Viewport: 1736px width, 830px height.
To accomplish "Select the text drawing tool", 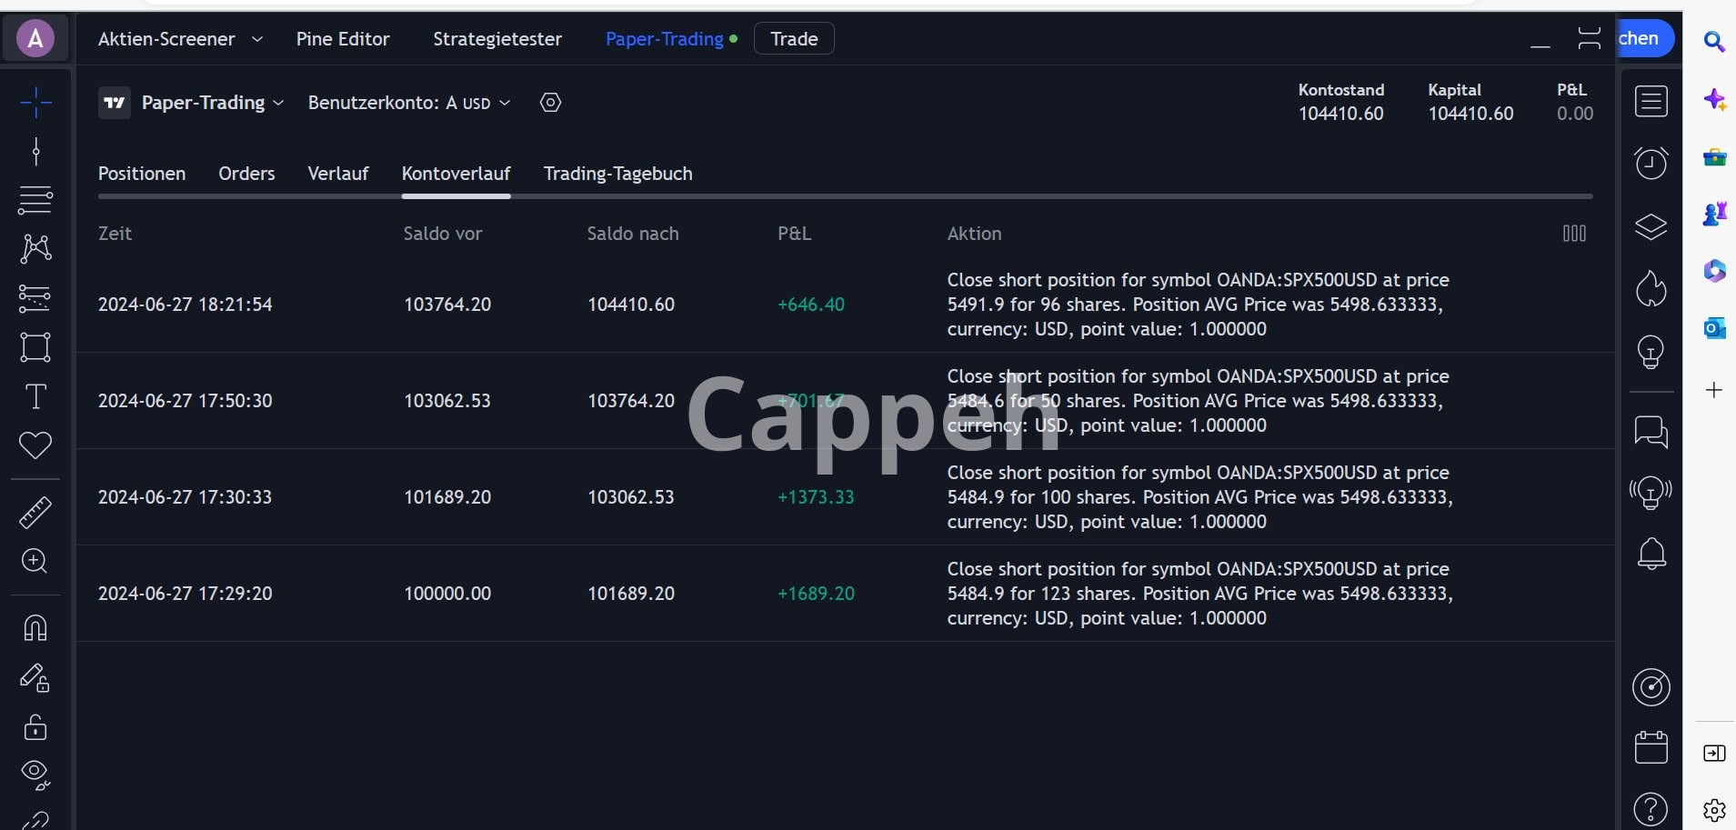I will tap(35, 396).
